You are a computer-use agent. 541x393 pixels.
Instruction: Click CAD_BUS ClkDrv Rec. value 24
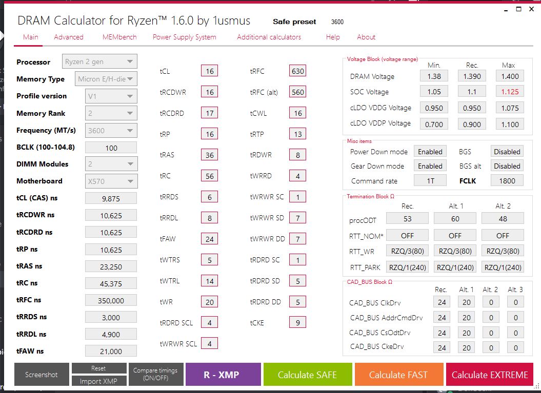click(442, 302)
